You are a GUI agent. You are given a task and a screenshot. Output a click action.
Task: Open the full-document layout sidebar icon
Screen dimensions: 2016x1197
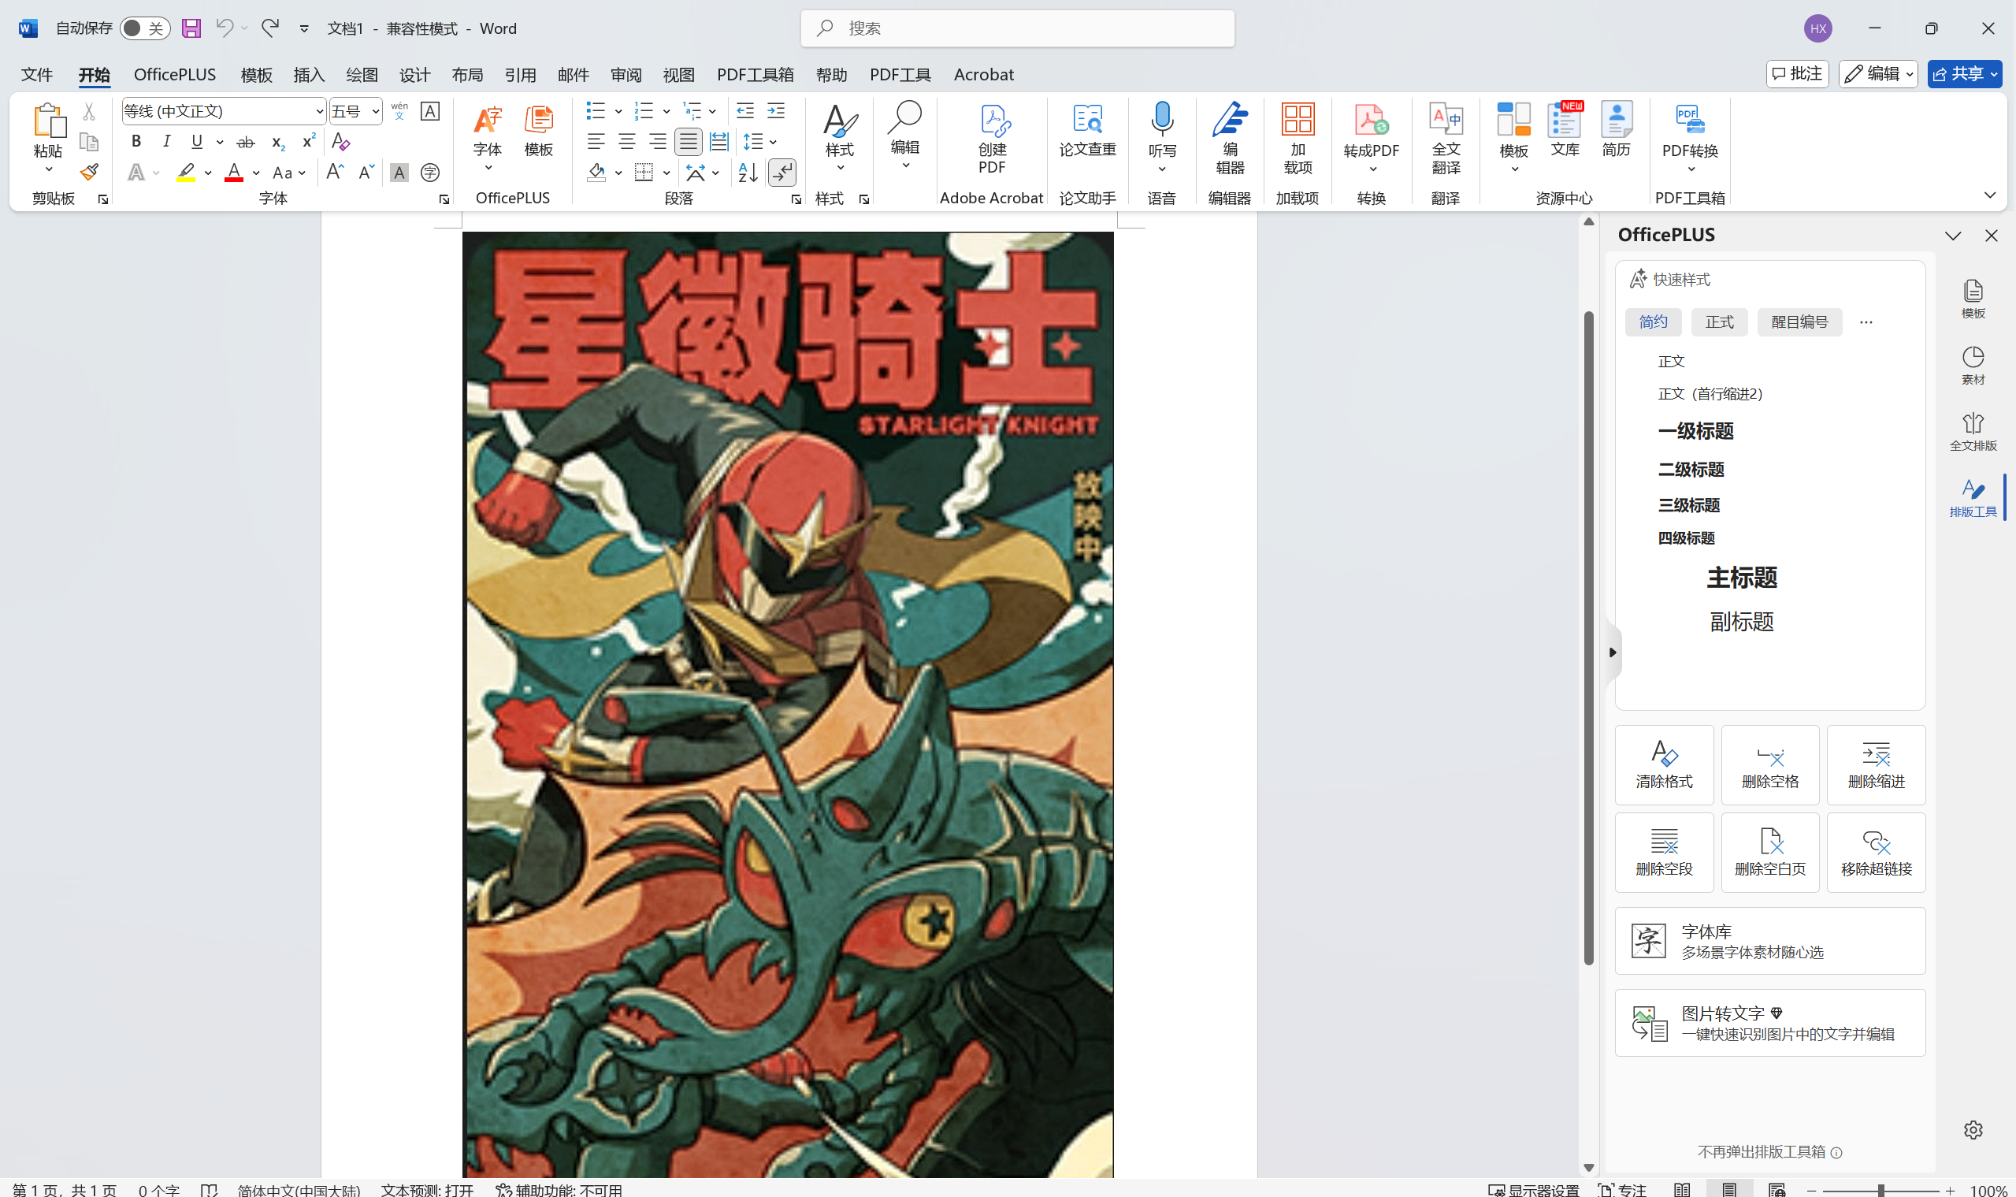click(x=1973, y=432)
